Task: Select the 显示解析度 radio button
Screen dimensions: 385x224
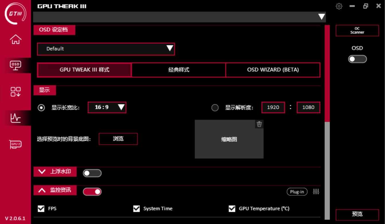Action: (x=215, y=107)
